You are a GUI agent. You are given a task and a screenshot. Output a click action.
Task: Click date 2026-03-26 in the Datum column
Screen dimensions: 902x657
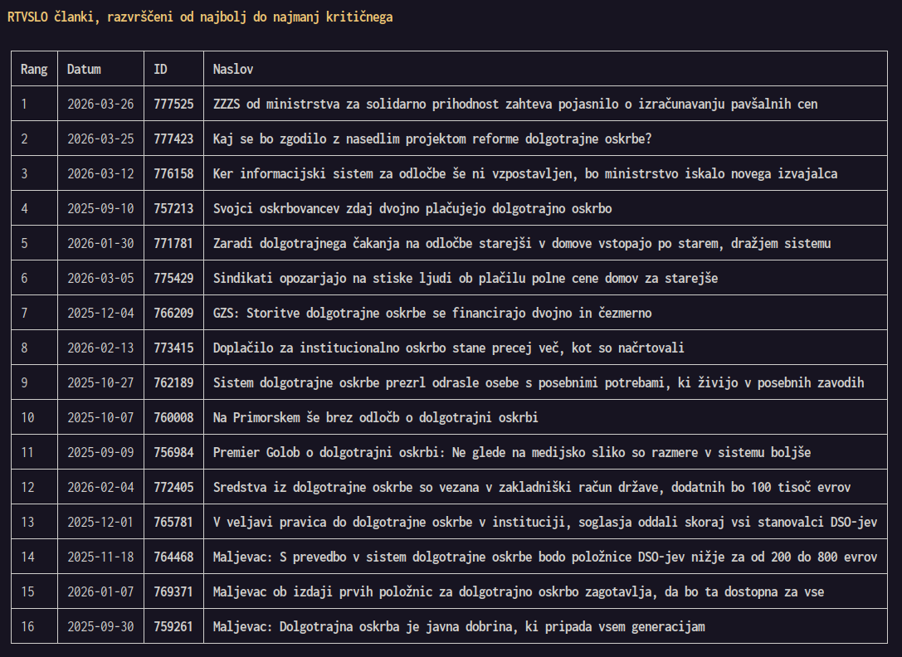[100, 105]
